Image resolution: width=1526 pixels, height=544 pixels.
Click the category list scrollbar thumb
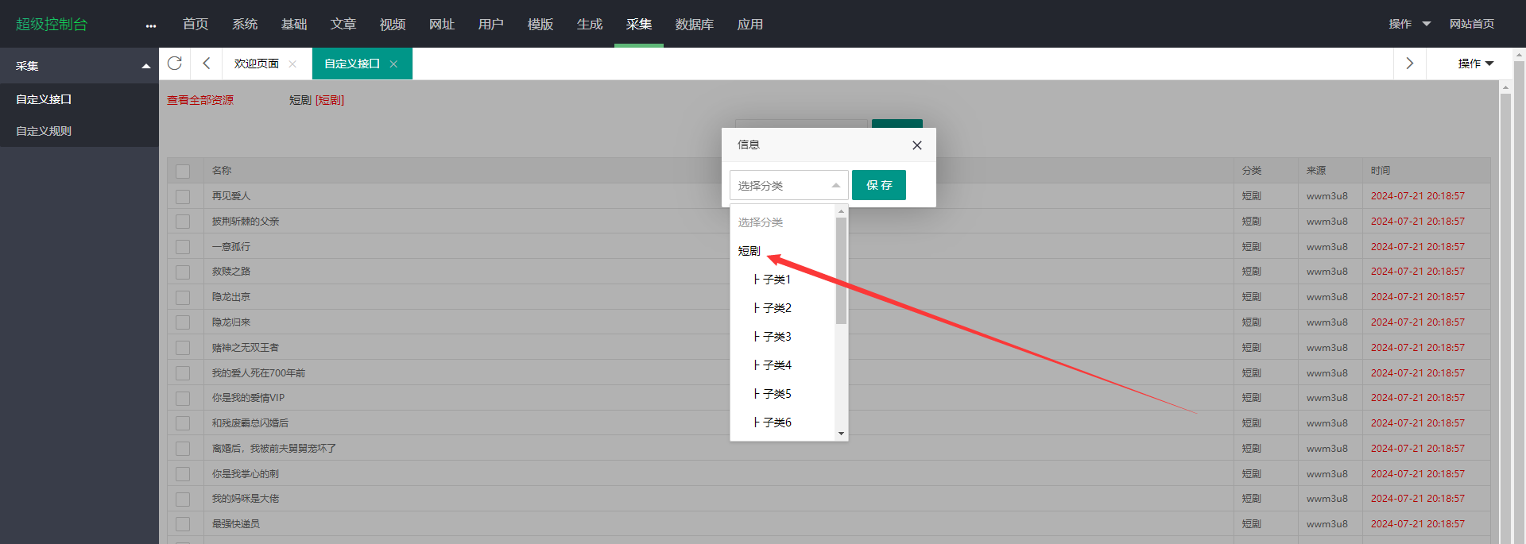pyautogui.click(x=841, y=270)
